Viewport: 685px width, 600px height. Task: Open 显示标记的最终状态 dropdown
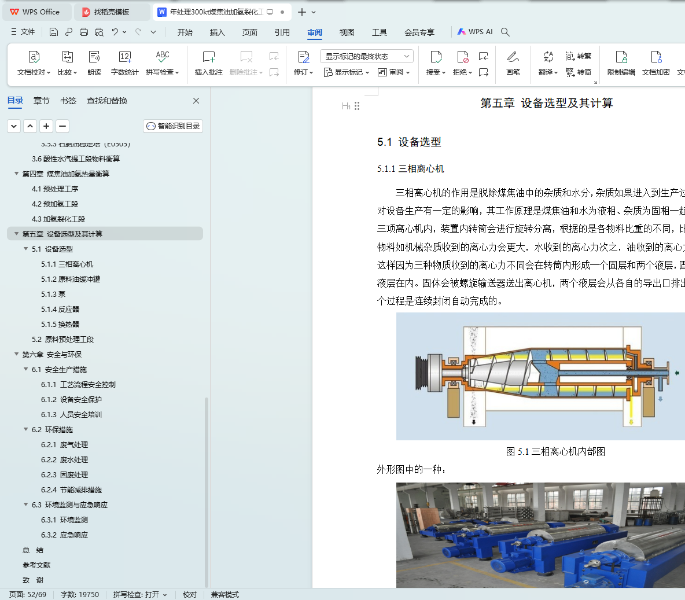367,56
